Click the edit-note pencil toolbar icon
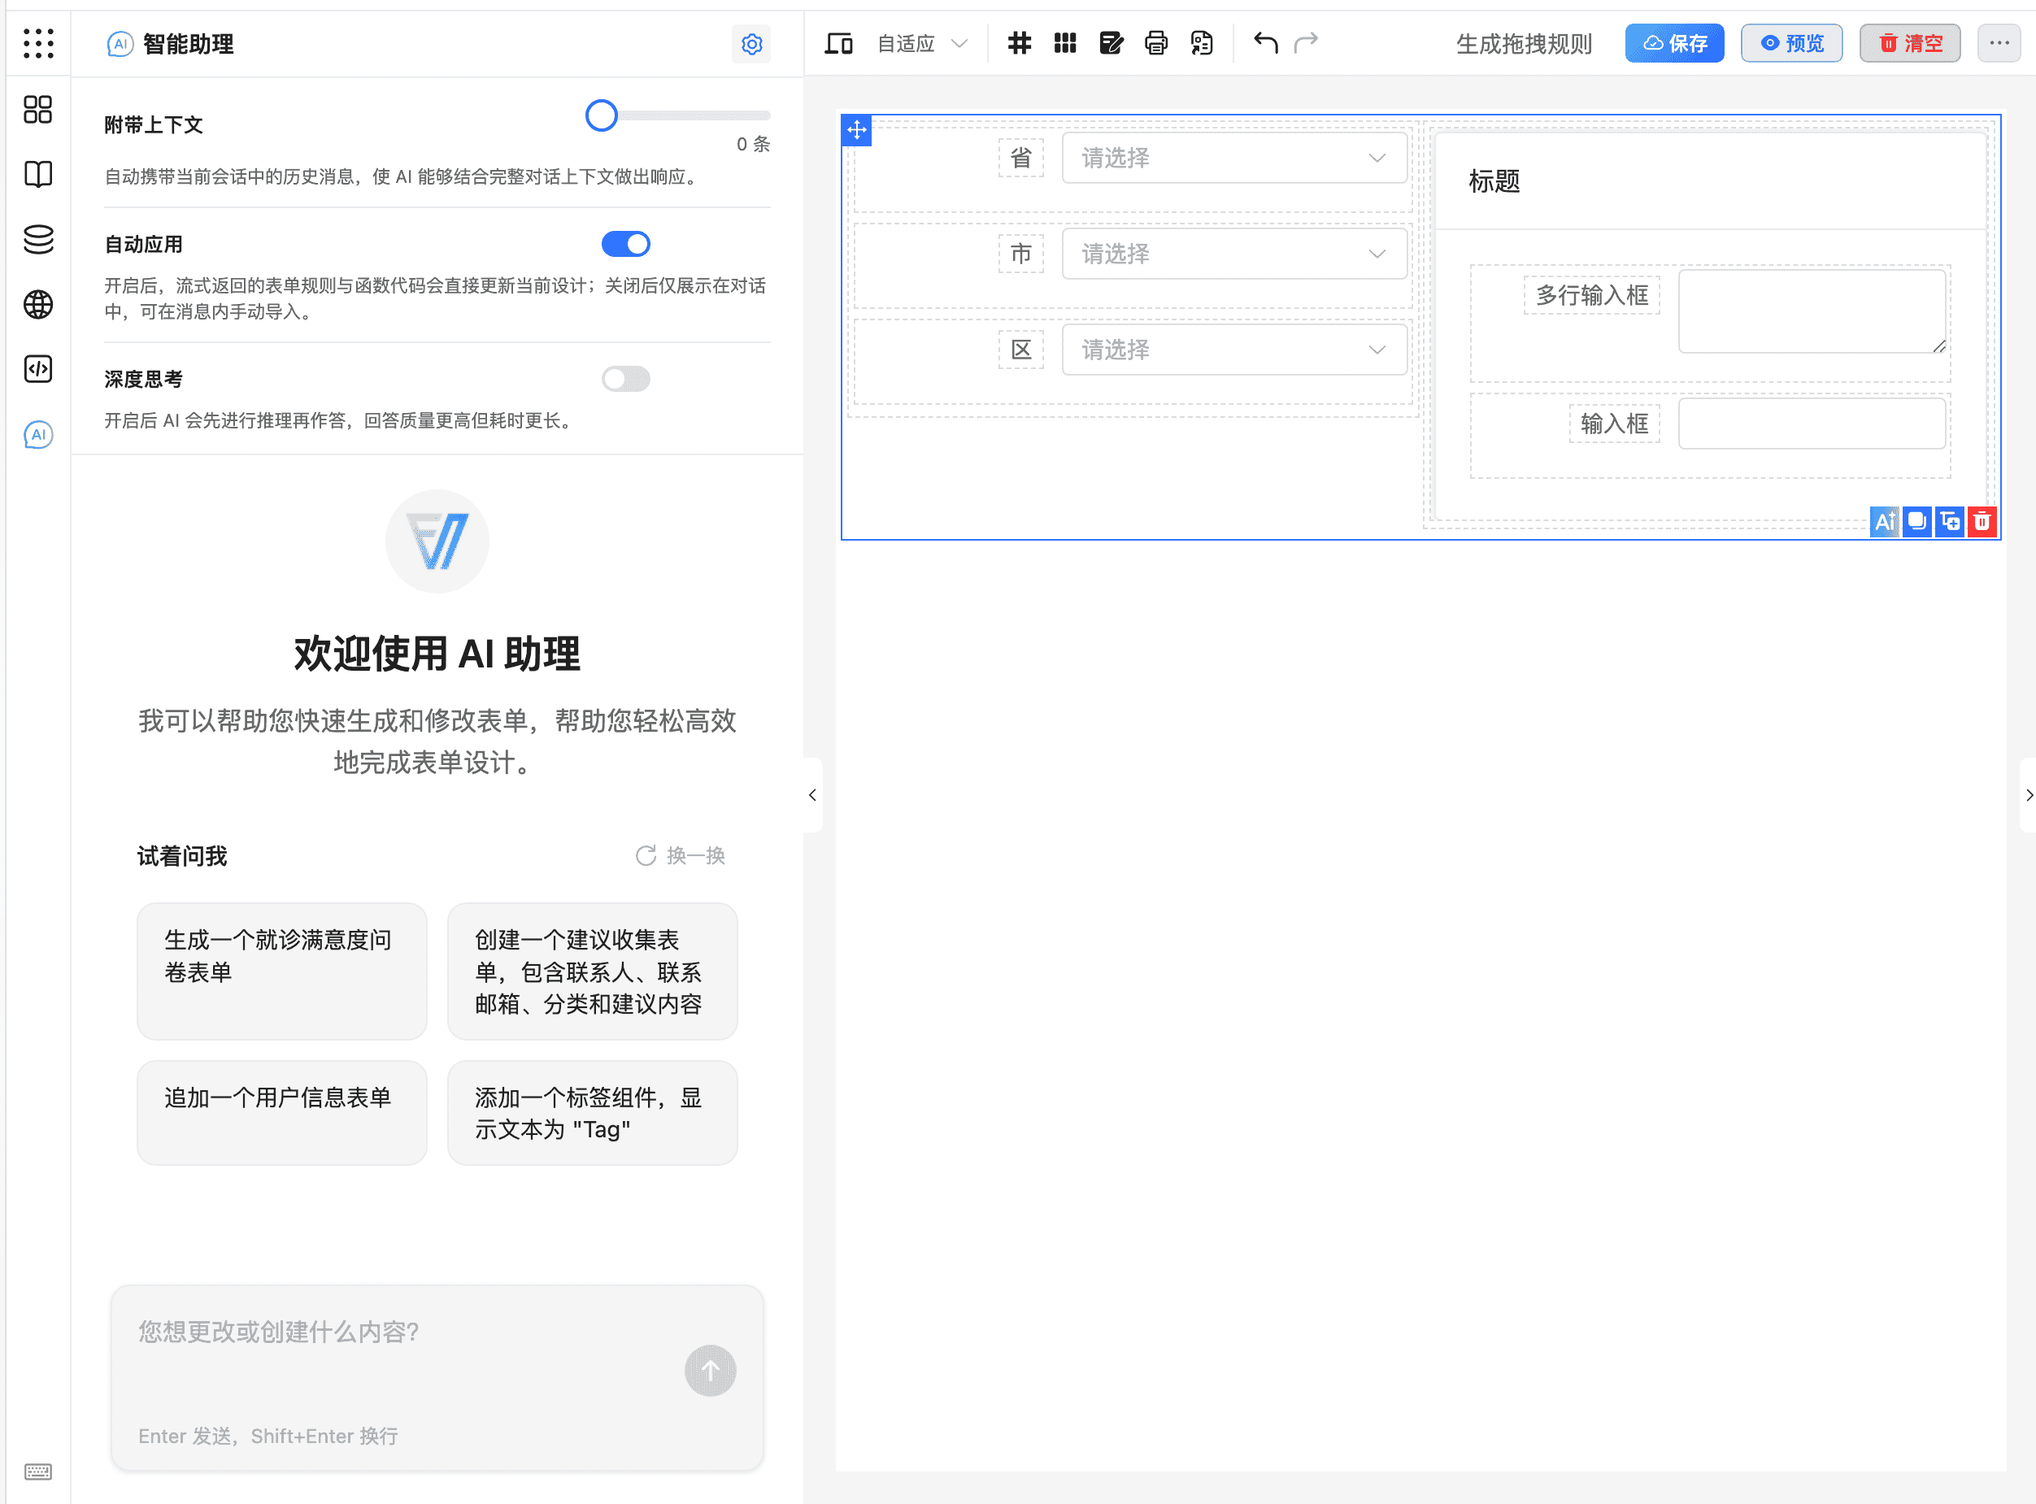 [x=1111, y=43]
